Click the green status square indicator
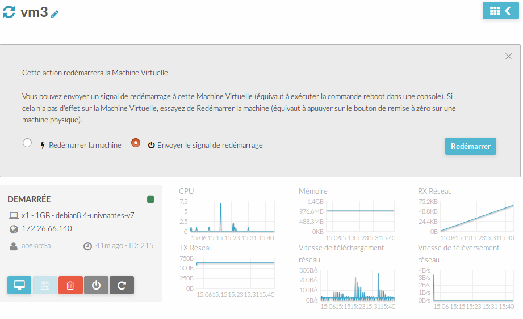This screenshot has width=523, height=319. 150,199
